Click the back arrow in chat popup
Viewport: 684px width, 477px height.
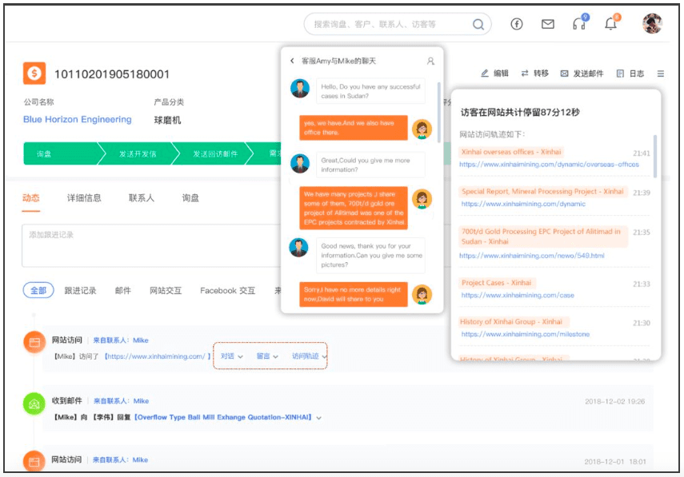coord(293,61)
